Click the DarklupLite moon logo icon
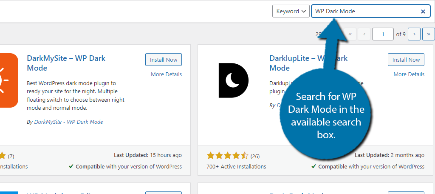This screenshot has width=435, height=194. (x=233, y=80)
